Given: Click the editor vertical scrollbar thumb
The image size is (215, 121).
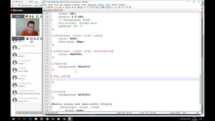Looking at the screenshot, I should click(x=200, y=89).
